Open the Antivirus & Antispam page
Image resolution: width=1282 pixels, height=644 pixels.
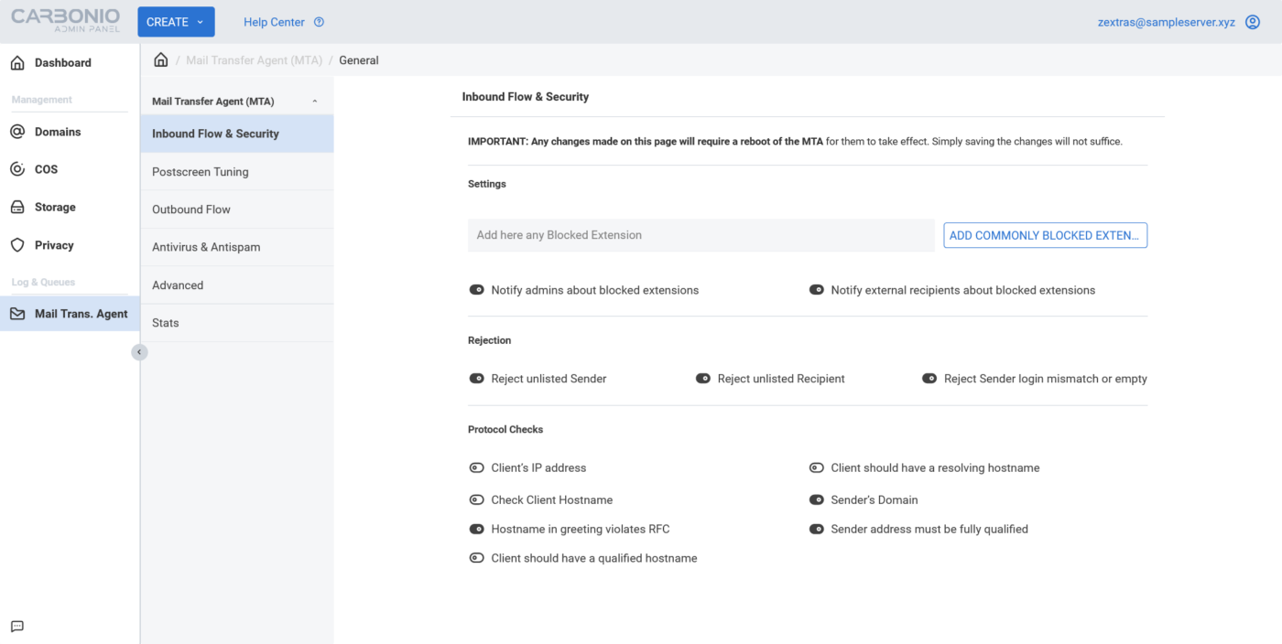coord(205,247)
